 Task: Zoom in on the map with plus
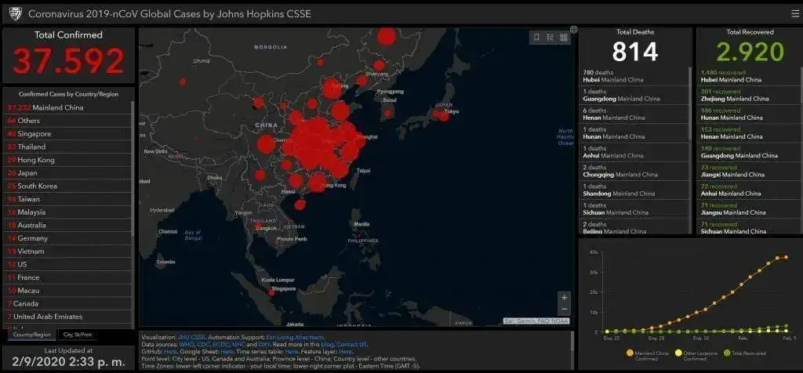coord(564,298)
